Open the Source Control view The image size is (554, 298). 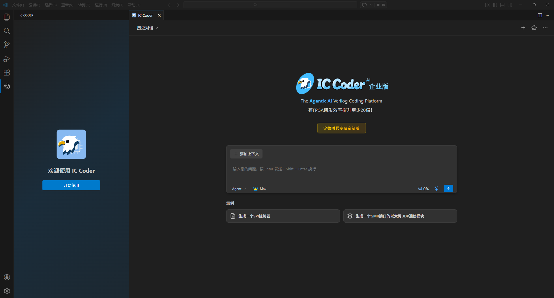[7, 45]
